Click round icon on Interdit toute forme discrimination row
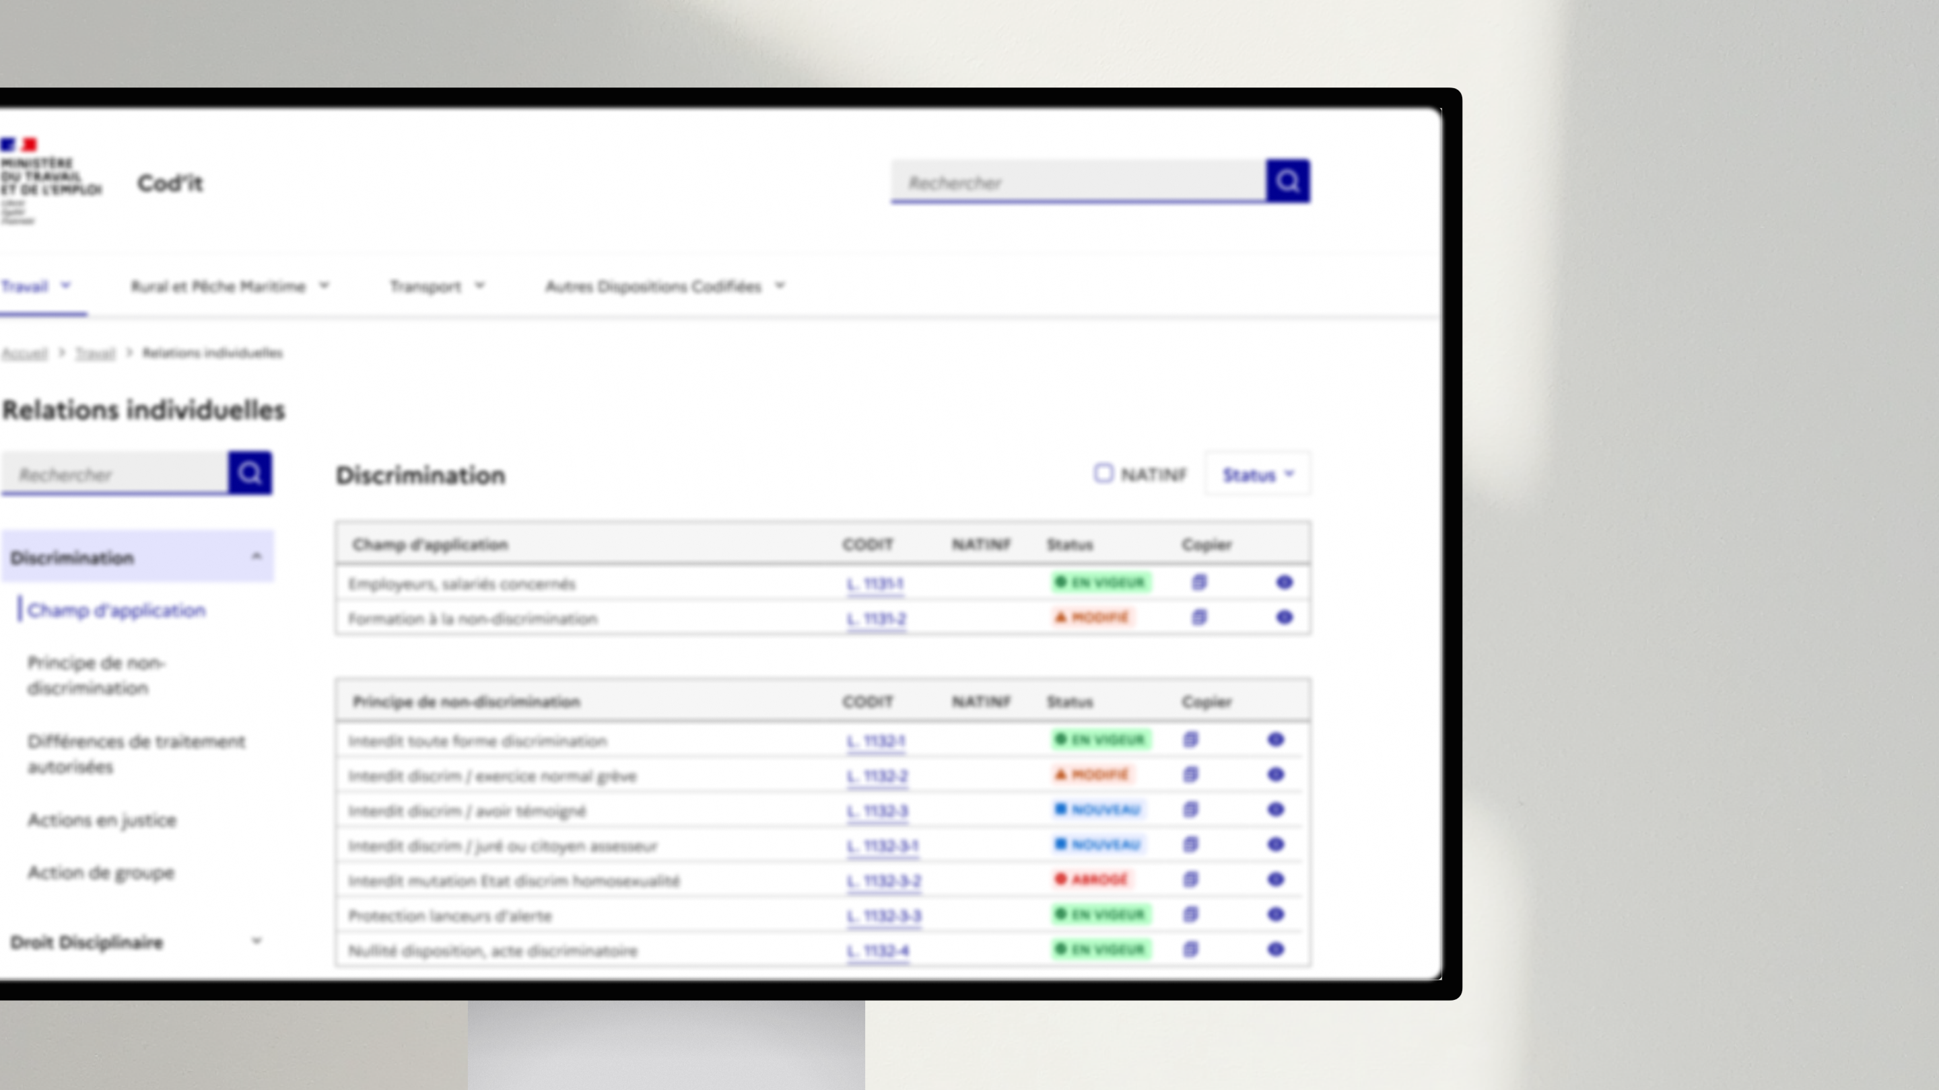1939x1090 pixels. [1275, 739]
